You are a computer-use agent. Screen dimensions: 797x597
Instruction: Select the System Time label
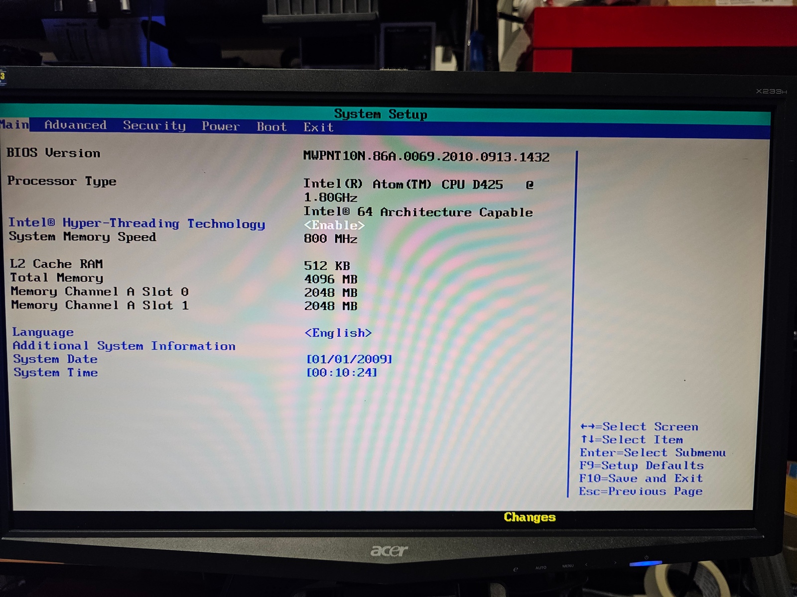click(x=56, y=373)
